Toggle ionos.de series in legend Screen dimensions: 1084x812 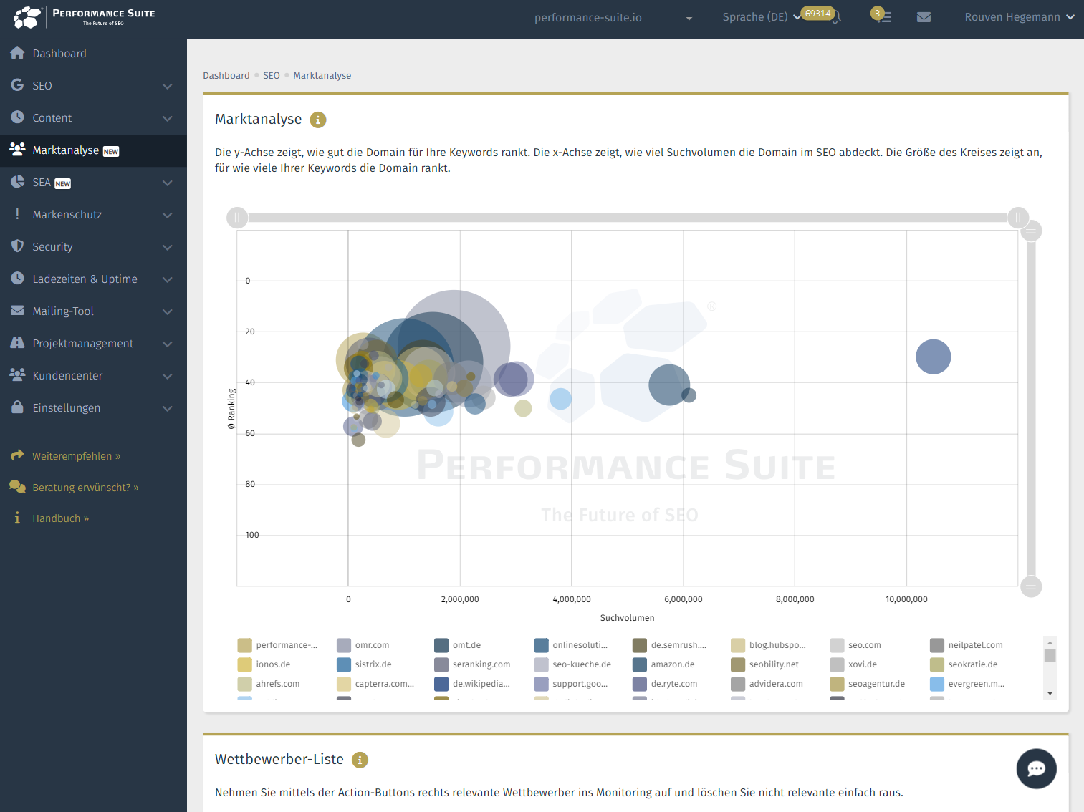point(264,664)
